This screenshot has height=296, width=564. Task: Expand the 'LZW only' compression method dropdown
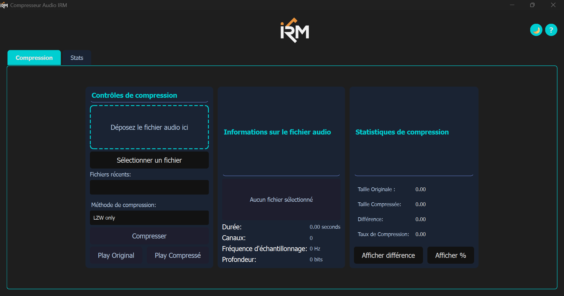tap(149, 218)
